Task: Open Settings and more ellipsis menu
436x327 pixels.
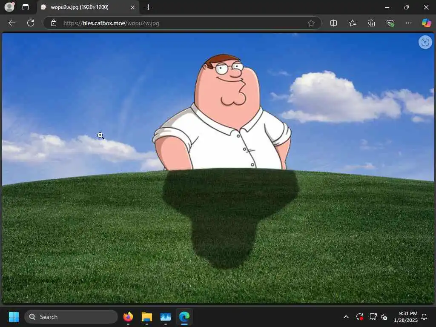Action: (x=408, y=23)
